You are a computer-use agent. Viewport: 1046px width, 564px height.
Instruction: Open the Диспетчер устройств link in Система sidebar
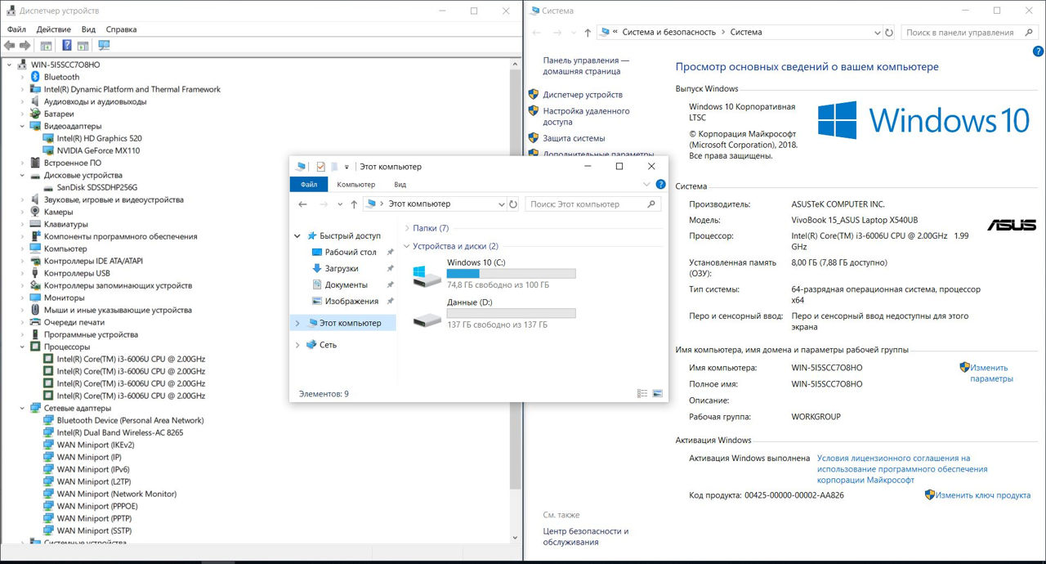pyautogui.click(x=583, y=95)
